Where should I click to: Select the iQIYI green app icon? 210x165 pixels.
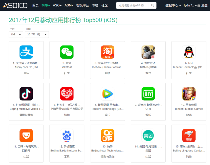pos(148,94)
